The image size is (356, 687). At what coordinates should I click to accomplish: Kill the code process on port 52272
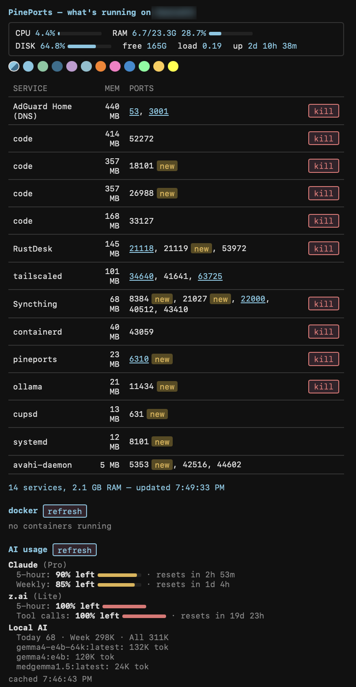click(324, 138)
